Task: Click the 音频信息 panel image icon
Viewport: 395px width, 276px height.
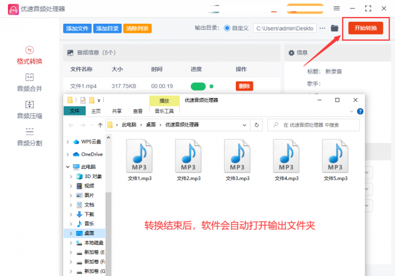Action: click(70, 53)
